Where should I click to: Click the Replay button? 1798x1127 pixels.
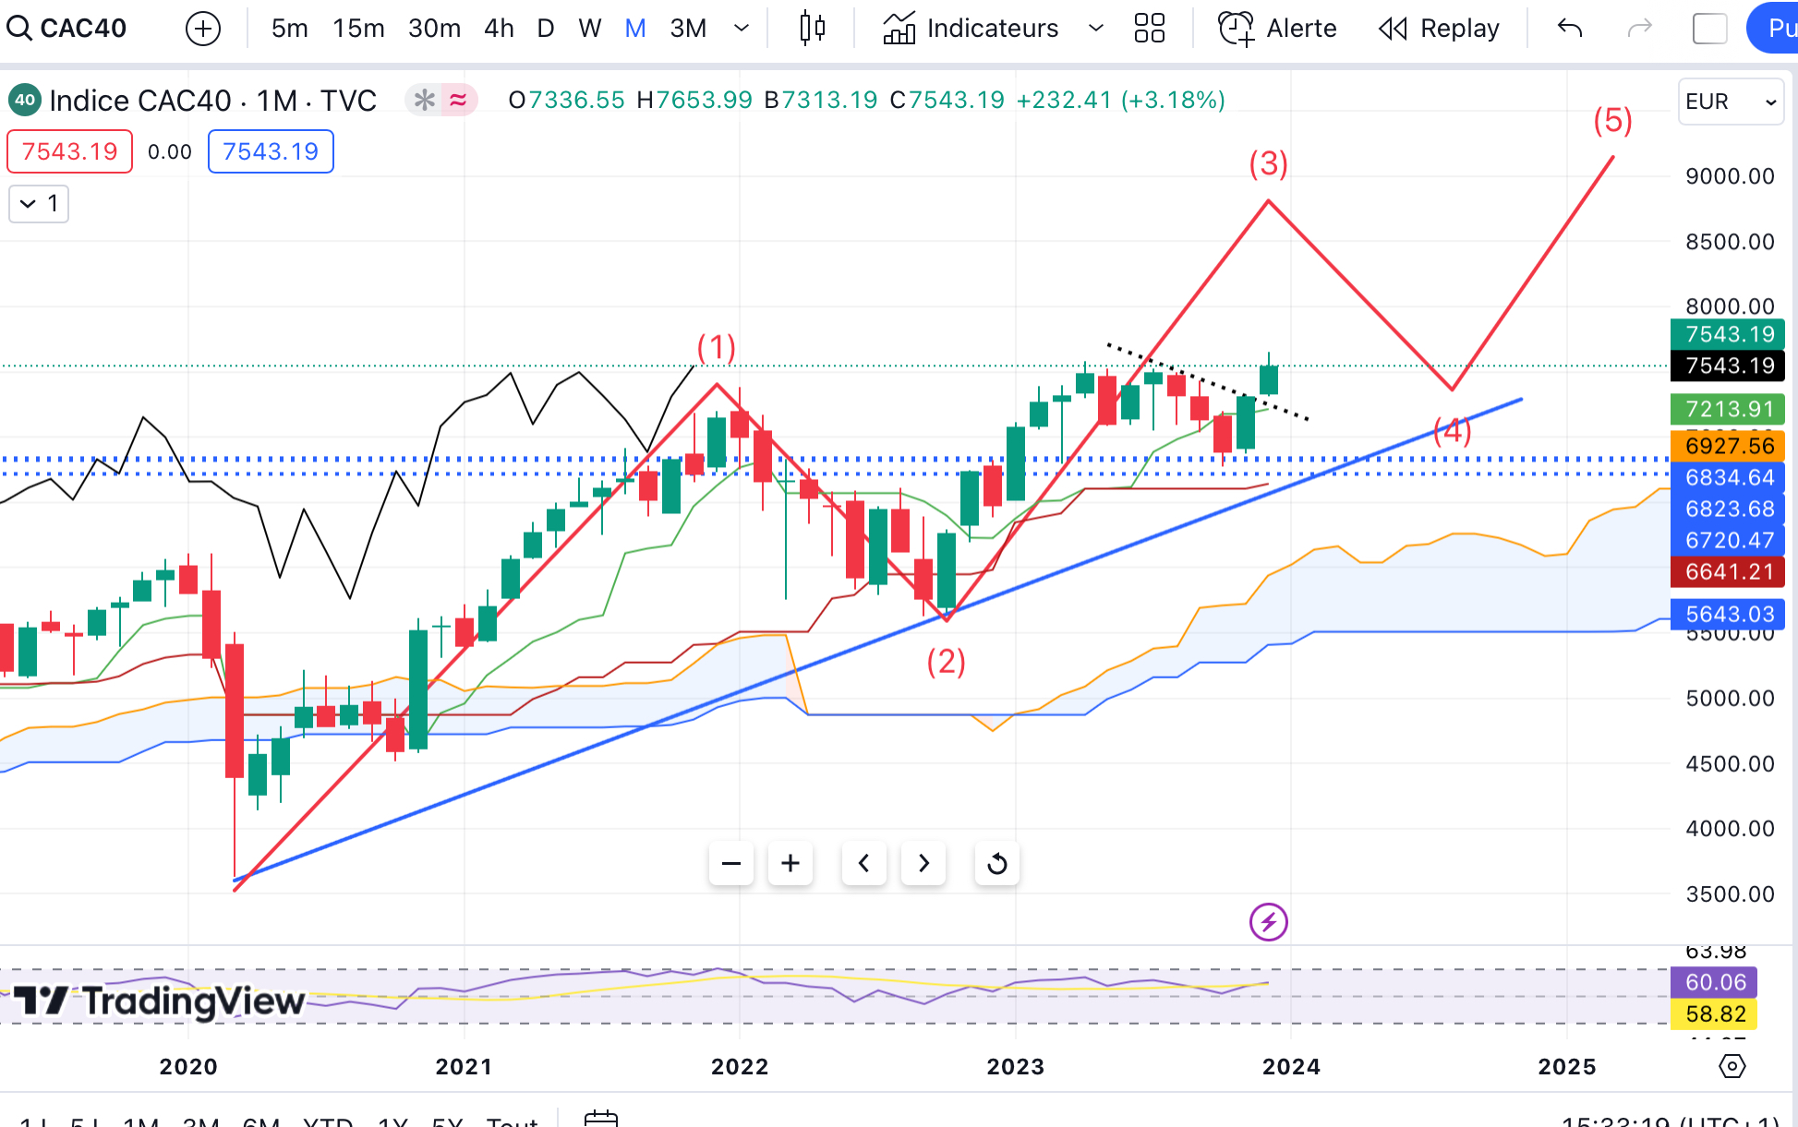coord(1439,29)
